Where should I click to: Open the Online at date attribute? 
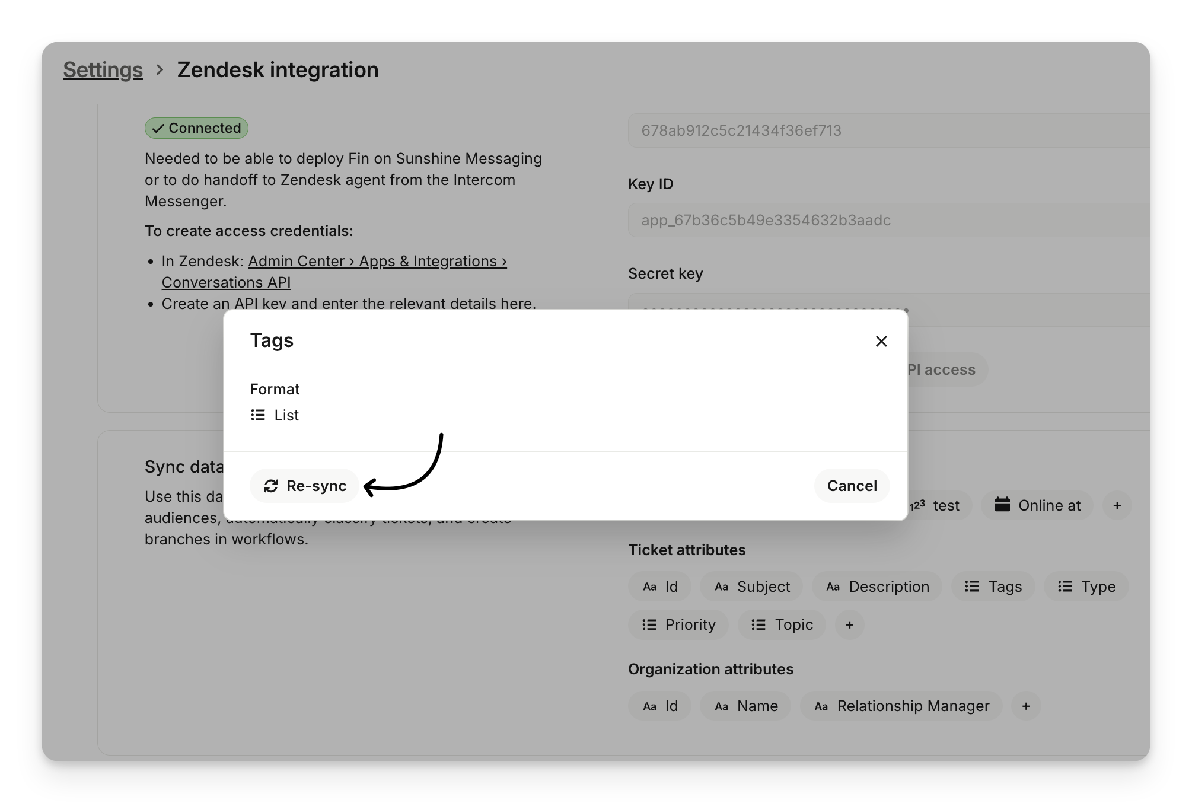click(x=1037, y=505)
